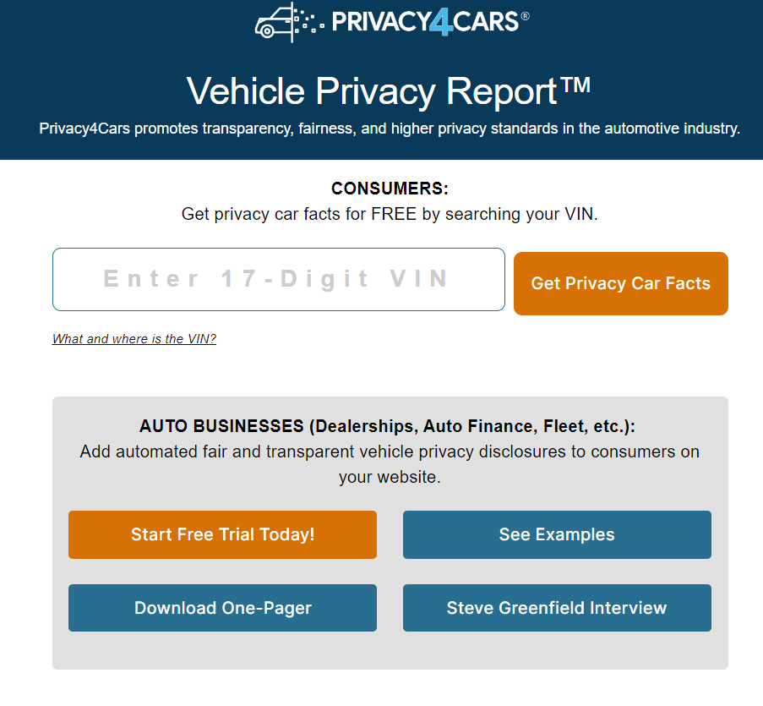Image resolution: width=763 pixels, height=706 pixels.
Task: Click the Vehicle Privacy Report heading
Action: [372, 91]
